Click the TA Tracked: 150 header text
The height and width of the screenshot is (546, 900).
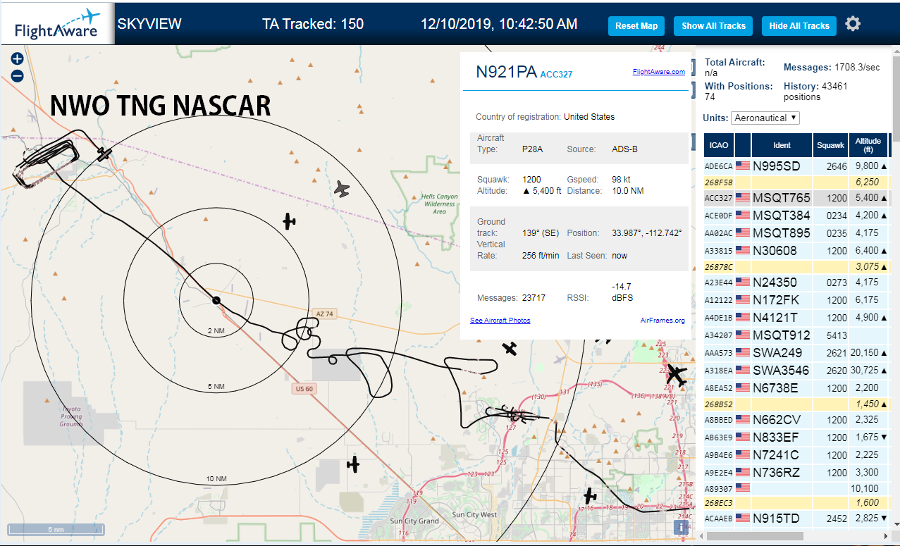pos(313,24)
